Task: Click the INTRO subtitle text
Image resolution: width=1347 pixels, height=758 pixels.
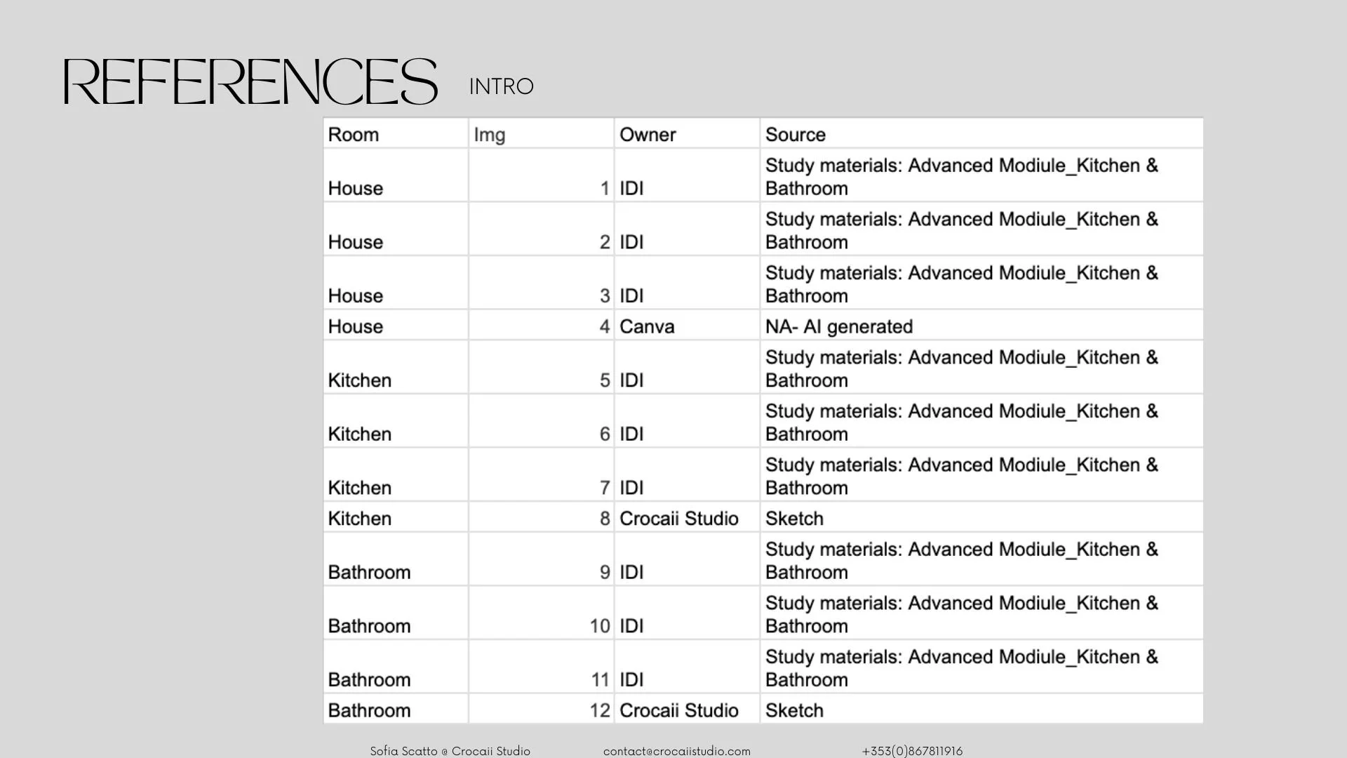Action: pyautogui.click(x=501, y=86)
